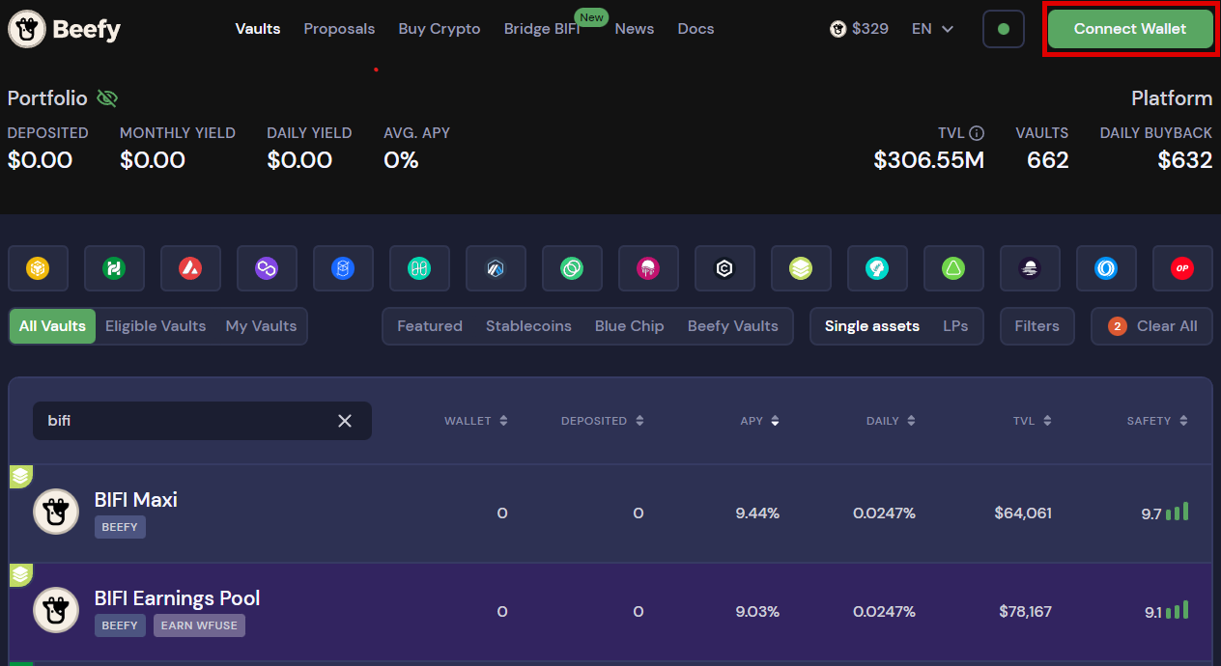Image resolution: width=1221 pixels, height=666 pixels.
Task: Filter by Fuse stacked-layers chain icon
Action: click(x=801, y=268)
